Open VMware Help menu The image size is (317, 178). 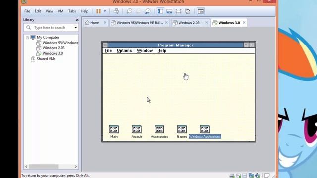coord(84,11)
